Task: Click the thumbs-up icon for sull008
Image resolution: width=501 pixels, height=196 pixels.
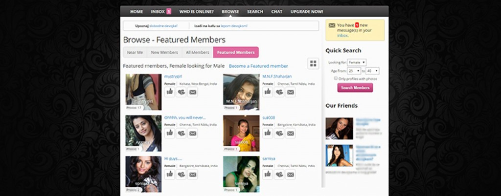Action: 268,133
